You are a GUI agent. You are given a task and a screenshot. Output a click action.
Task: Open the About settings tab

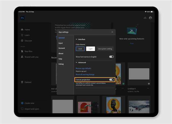coord(61,54)
